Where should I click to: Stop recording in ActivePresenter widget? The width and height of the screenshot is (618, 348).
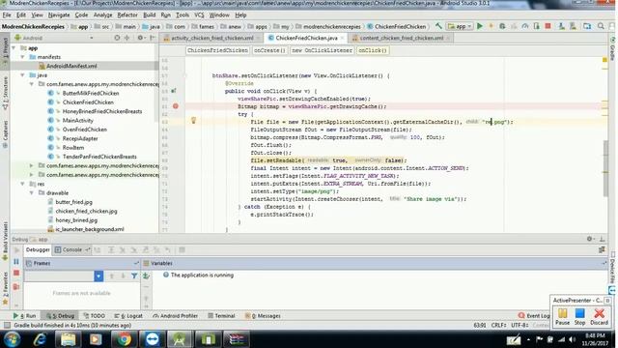click(579, 316)
